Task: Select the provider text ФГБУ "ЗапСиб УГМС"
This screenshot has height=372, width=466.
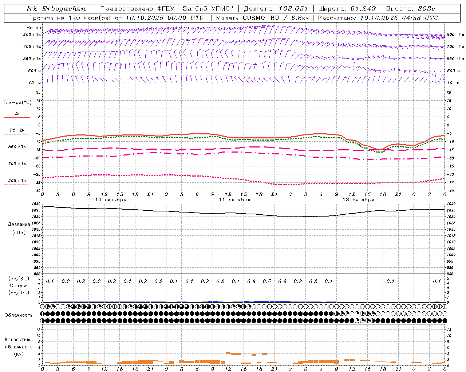Action: point(195,9)
